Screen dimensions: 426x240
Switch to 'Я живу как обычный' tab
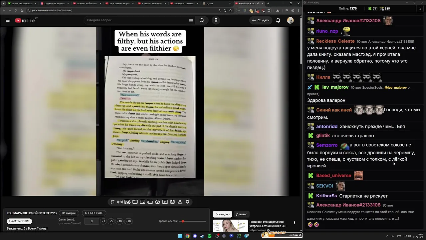pos(184,3)
